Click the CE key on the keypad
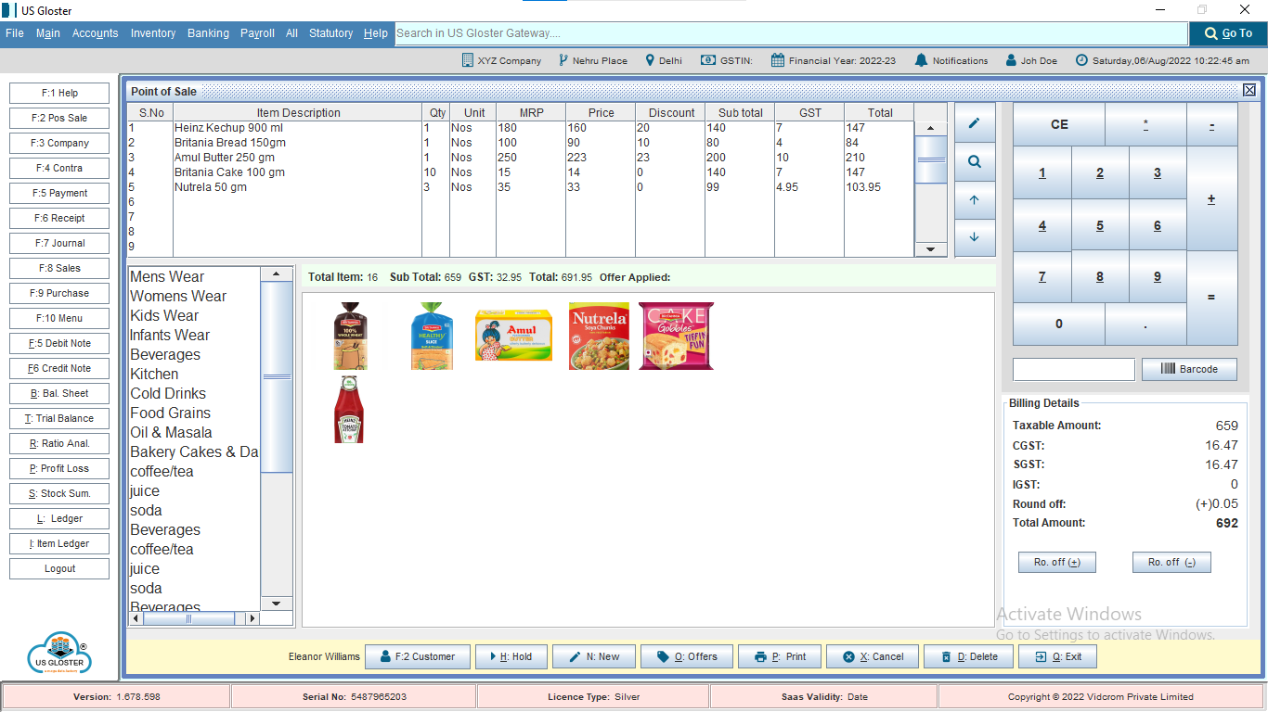This screenshot has height=712, width=1268. point(1059,124)
